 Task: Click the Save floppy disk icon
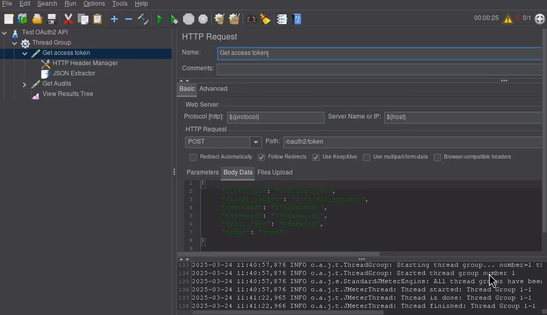tap(52, 19)
